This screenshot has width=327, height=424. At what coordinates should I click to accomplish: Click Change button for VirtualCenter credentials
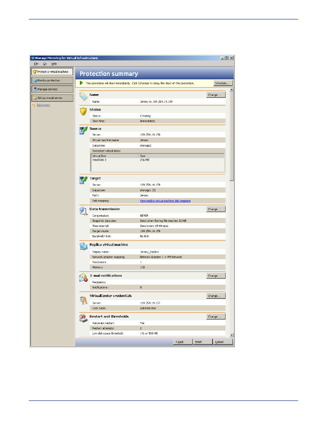[x=216, y=296]
